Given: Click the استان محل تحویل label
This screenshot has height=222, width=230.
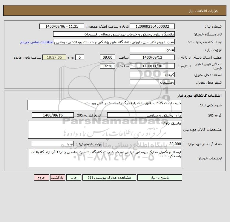Looking at the screenshot, I should (x=208, y=75).
